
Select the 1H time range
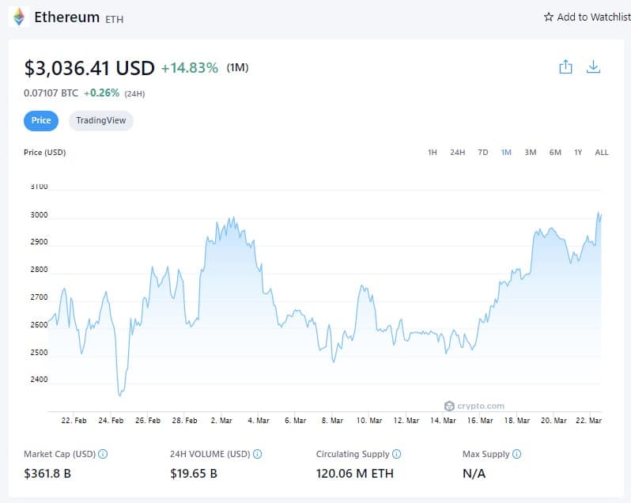(x=433, y=152)
